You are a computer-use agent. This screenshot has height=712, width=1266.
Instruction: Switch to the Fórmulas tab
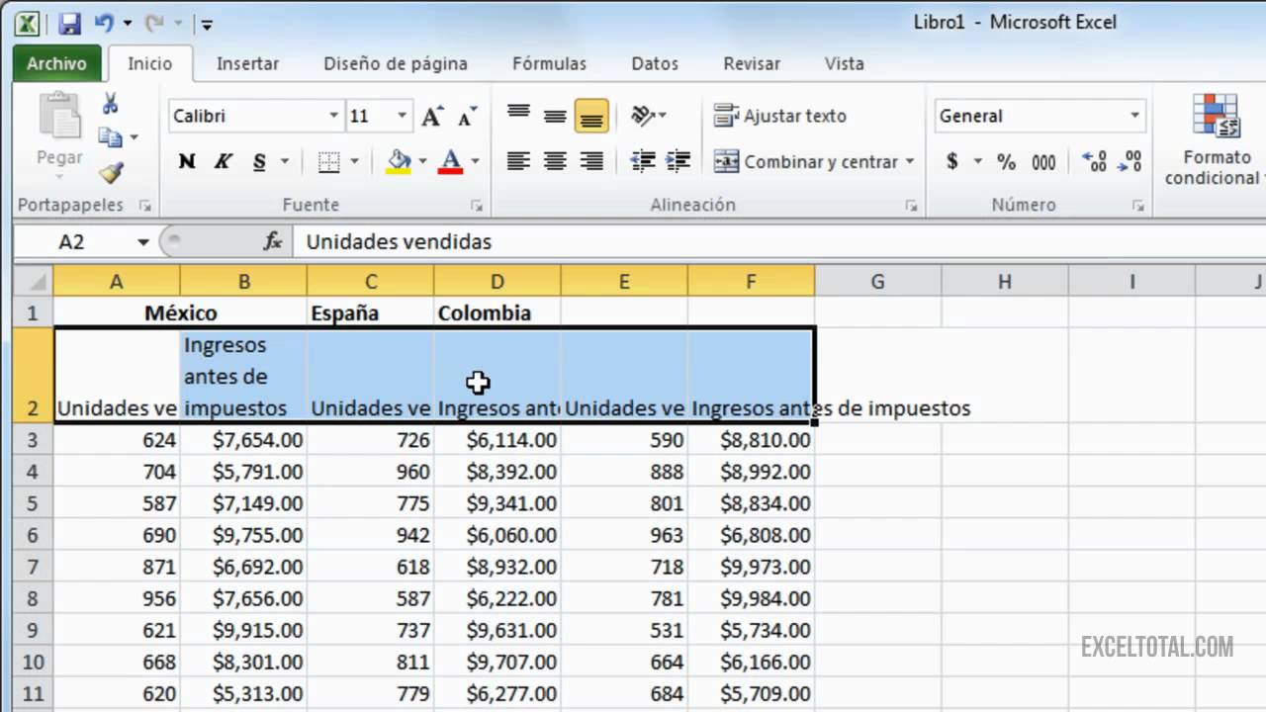(x=549, y=63)
